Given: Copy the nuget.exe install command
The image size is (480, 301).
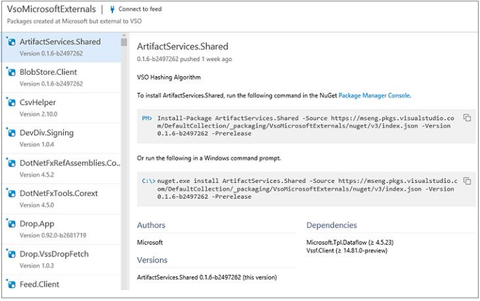Looking at the screenshot, I should pyautogui.click(x=467, y=181).
